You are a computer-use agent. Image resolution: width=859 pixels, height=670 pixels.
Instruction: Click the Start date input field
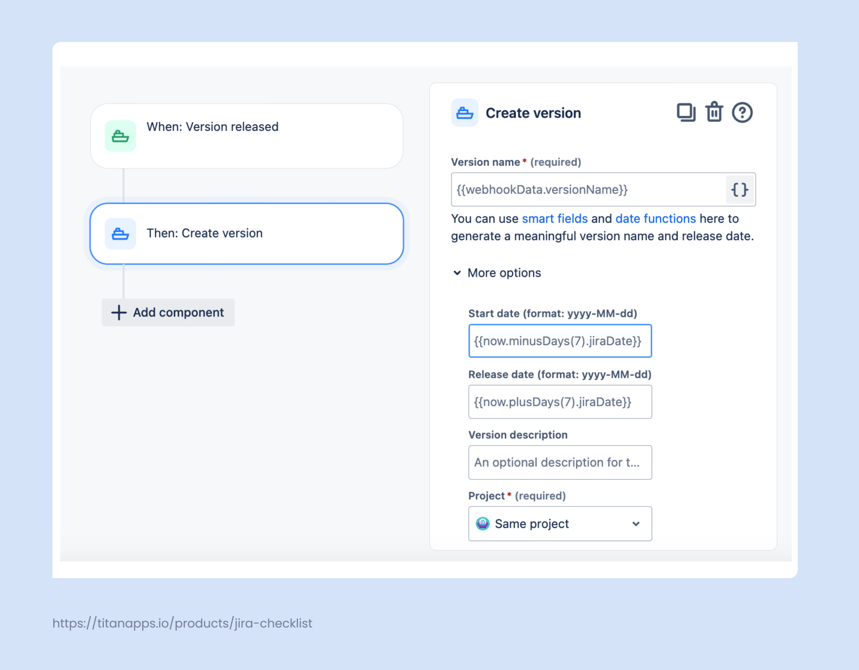click(x=560, y=341)
